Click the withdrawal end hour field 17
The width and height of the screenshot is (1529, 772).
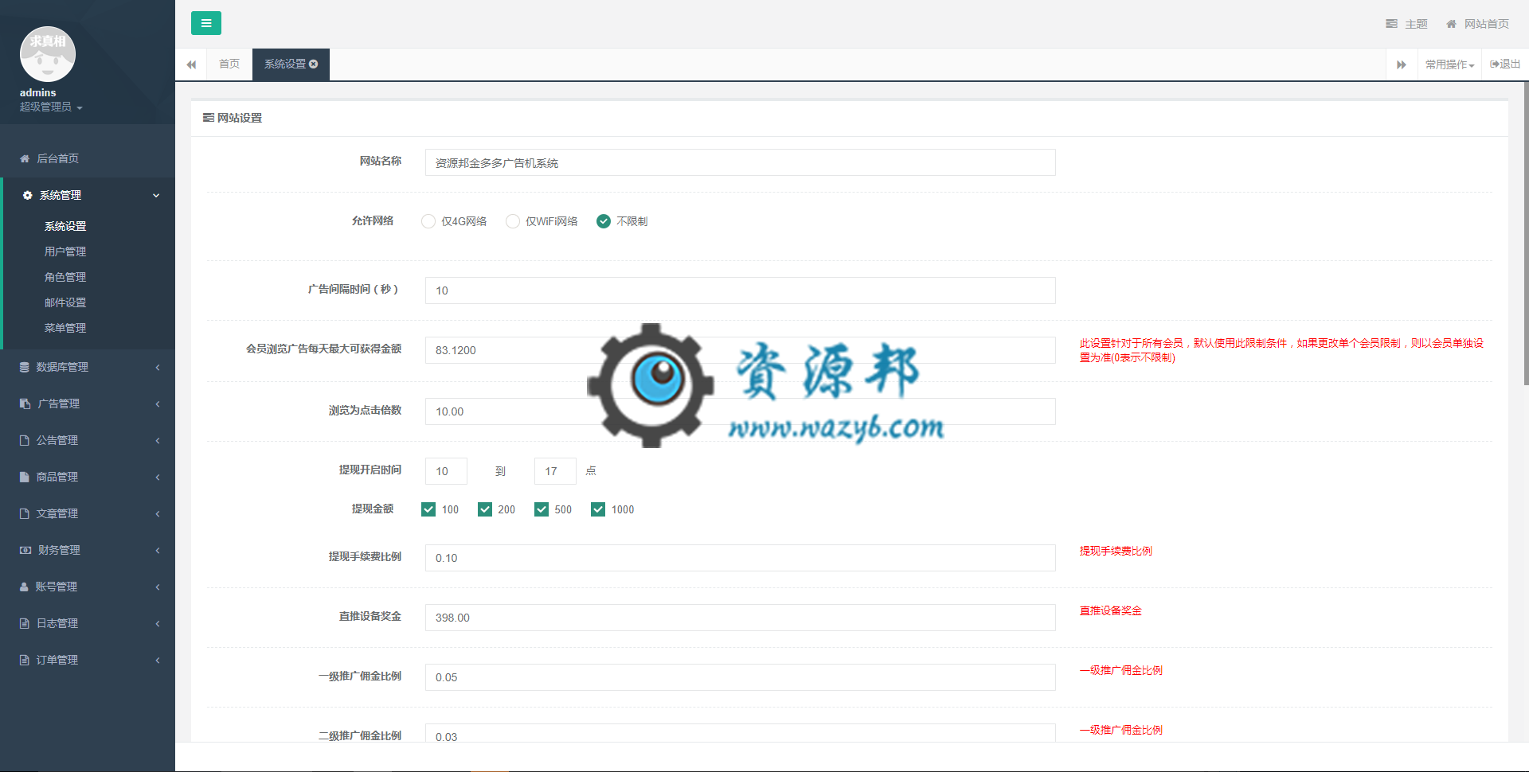click(x=555, y=471)
